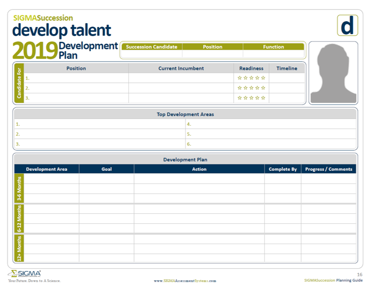Click second Readiness star for position 3
This screenshot has width=371, height=287.
click(x=246, y=98)
